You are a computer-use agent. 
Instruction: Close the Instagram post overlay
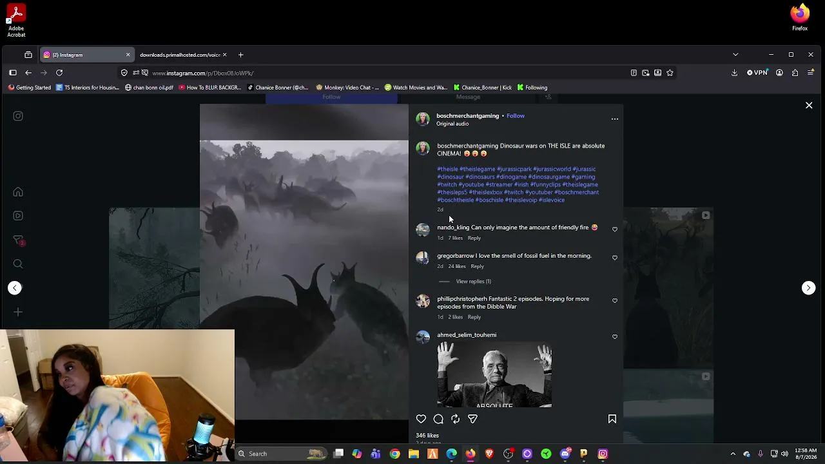point(809,105)
